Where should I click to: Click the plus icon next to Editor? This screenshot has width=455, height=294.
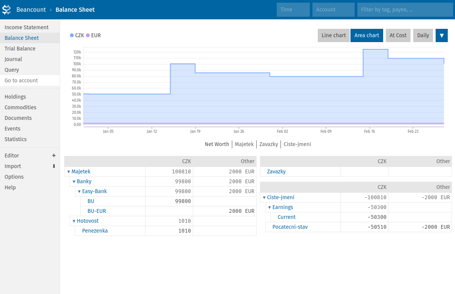coord(54,156)
